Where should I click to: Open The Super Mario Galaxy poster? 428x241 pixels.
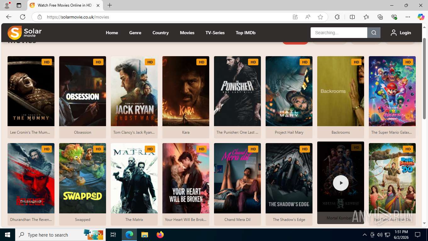(x=392, y=91)
